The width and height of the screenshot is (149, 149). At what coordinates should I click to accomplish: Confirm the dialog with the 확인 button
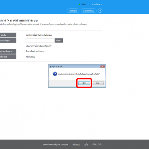click(84, 83)
